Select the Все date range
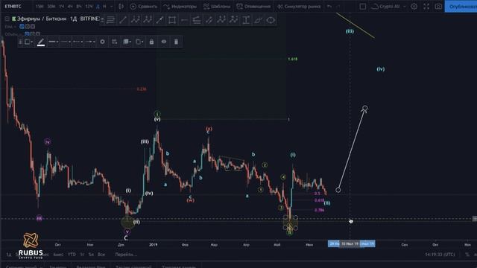The height and width of the screenshot is (268, 477). pos(101,255)
